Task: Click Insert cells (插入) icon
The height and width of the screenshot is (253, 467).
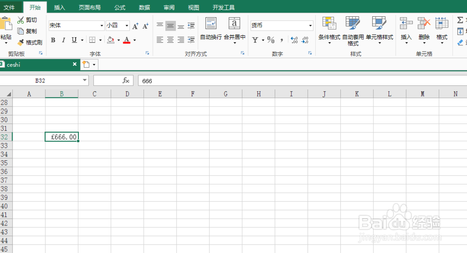Action: 406,23
